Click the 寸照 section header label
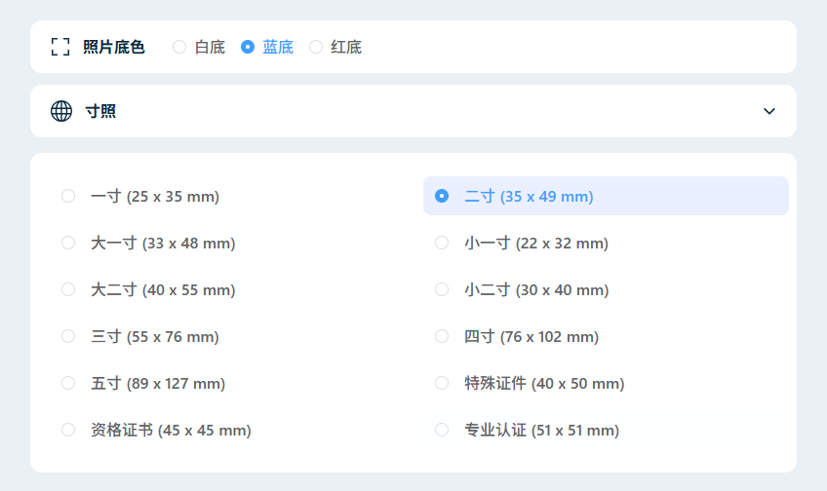The width and height of the screenshot is (827, 491). tap(100, 111)
